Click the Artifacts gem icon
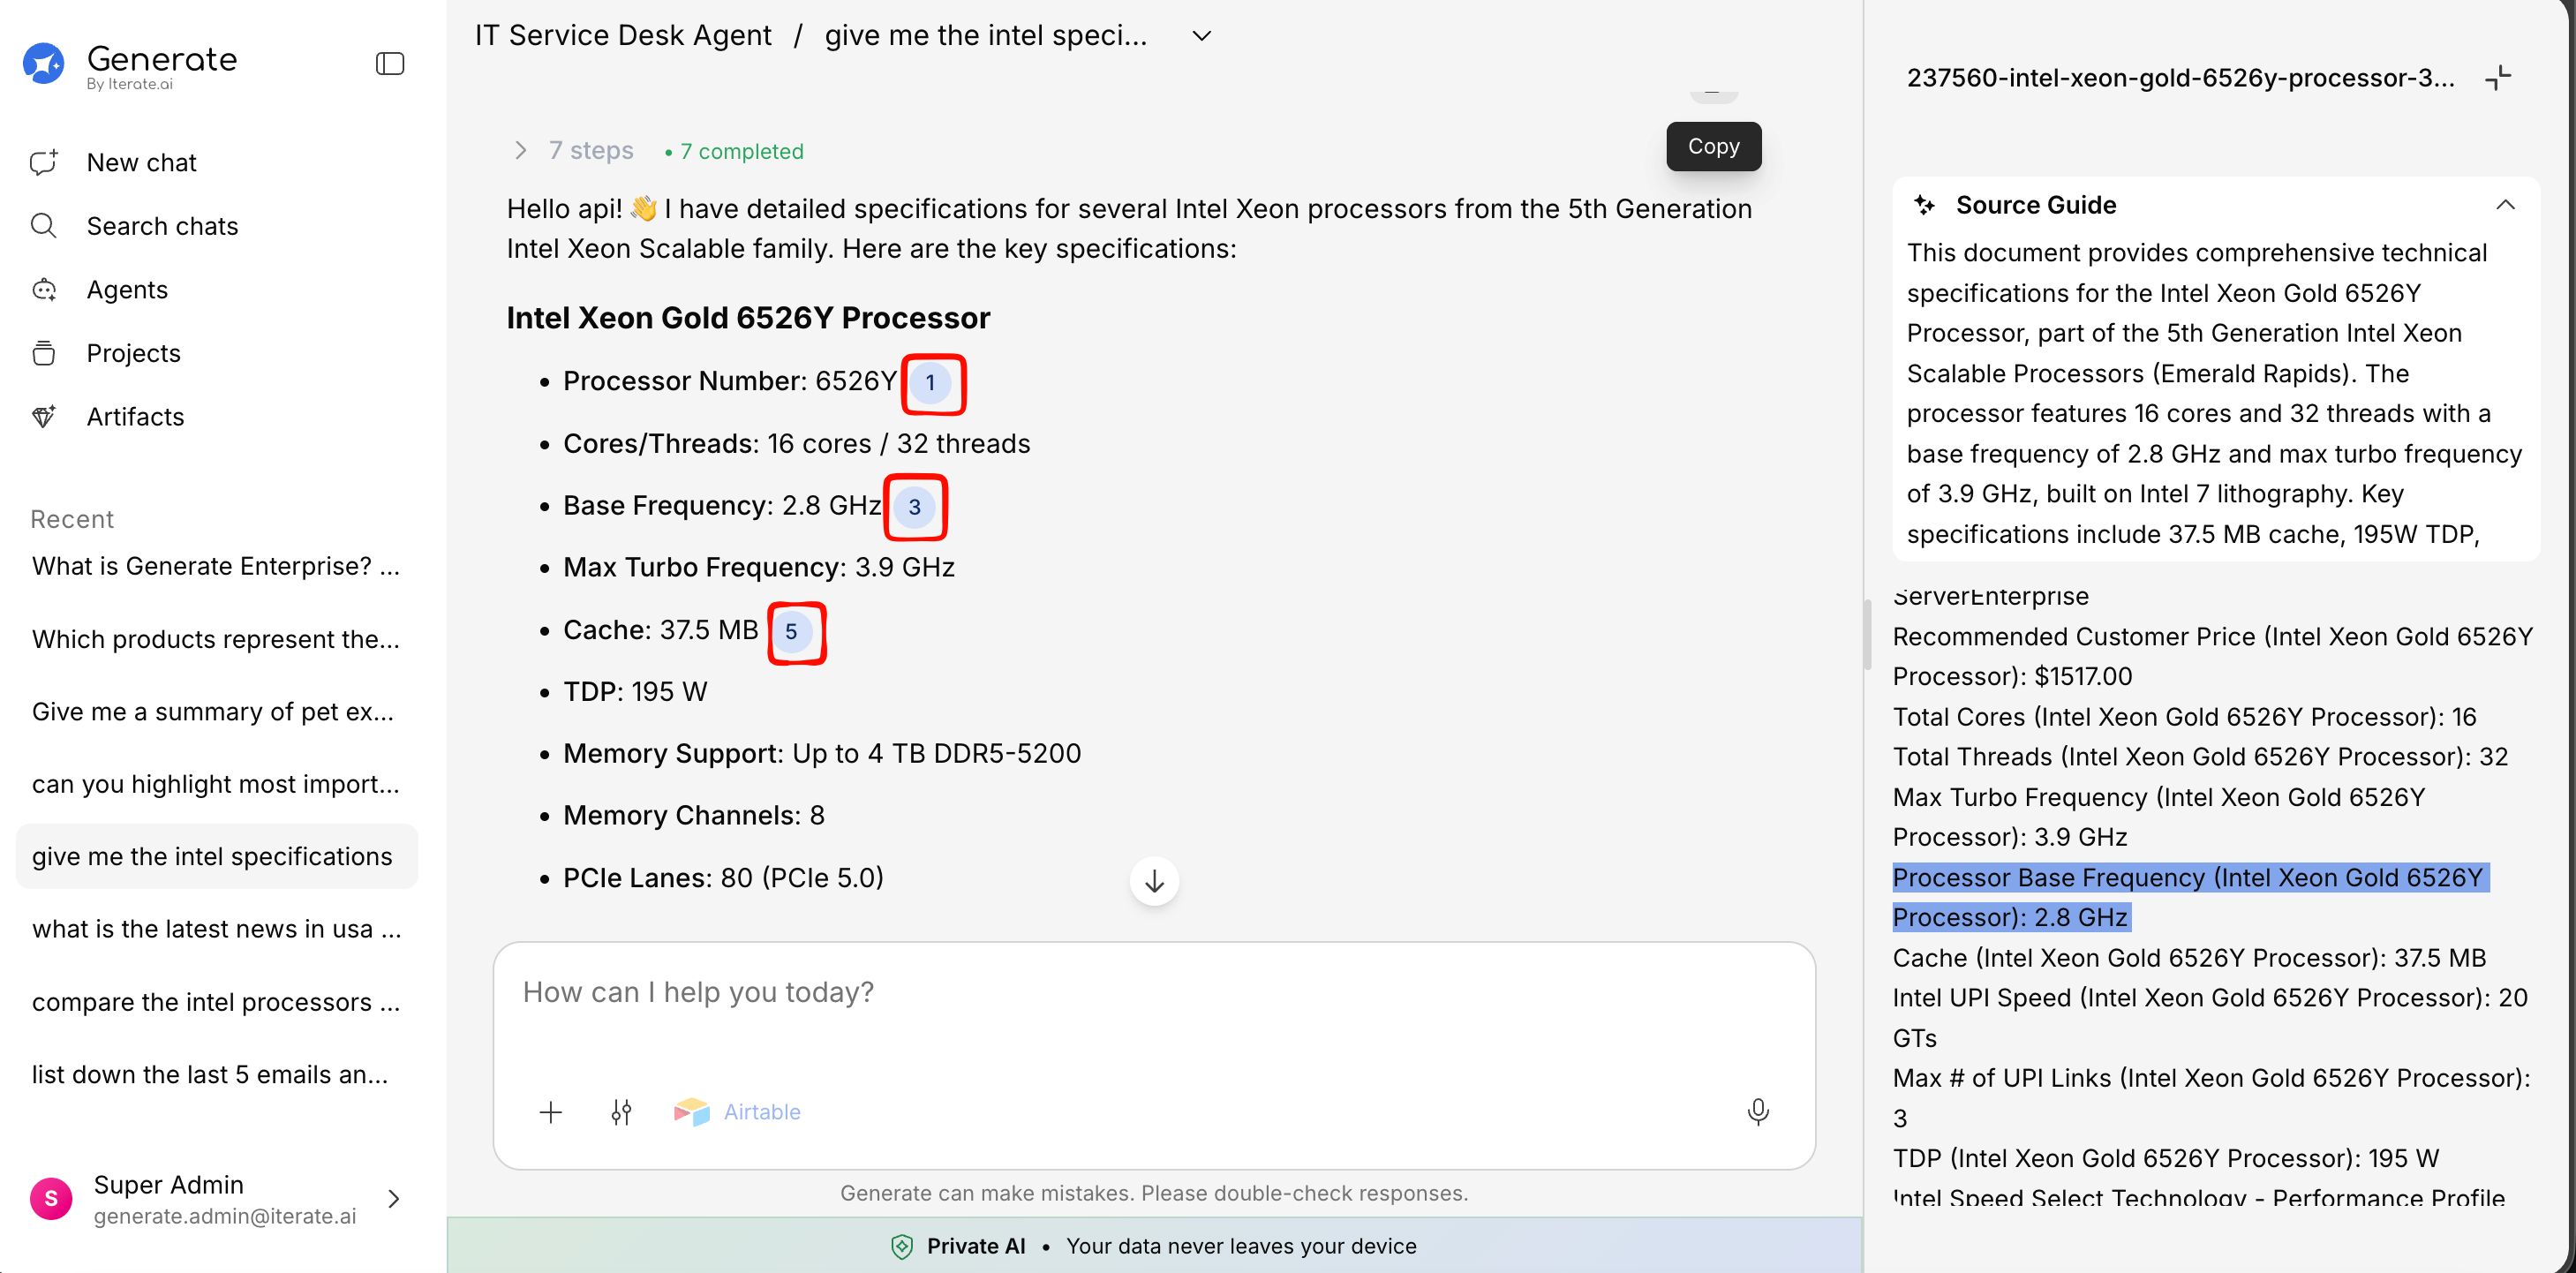The image size is (2576, 1273). click(44, 416)
